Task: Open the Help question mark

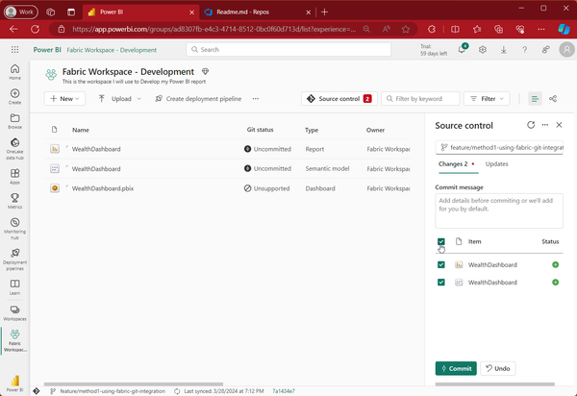Action: click(524, 50)
